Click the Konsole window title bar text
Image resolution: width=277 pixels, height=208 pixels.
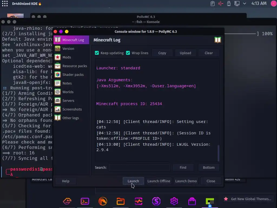[x=146, y=22]
